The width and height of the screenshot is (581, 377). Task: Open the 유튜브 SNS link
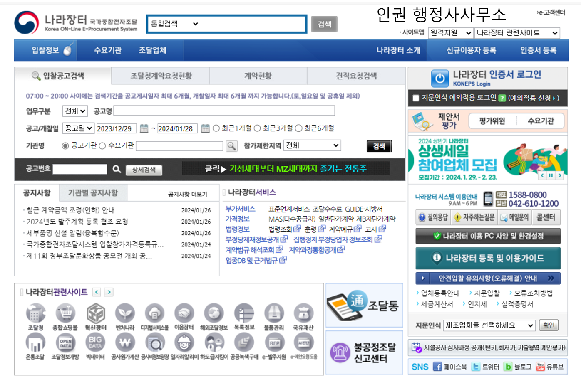tap(549, 367)
